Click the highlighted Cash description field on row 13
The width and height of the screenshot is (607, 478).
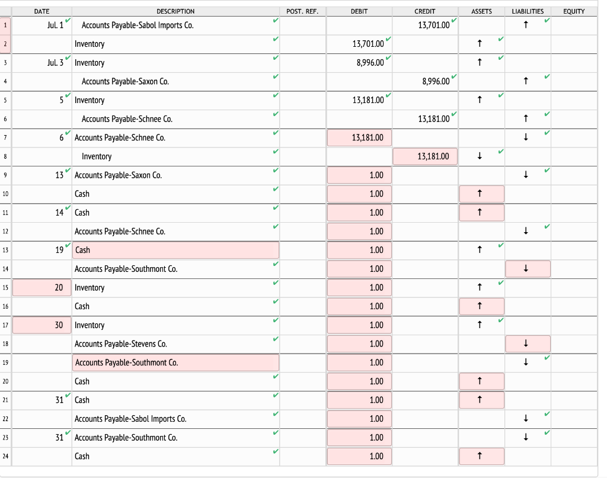(175, 250)
